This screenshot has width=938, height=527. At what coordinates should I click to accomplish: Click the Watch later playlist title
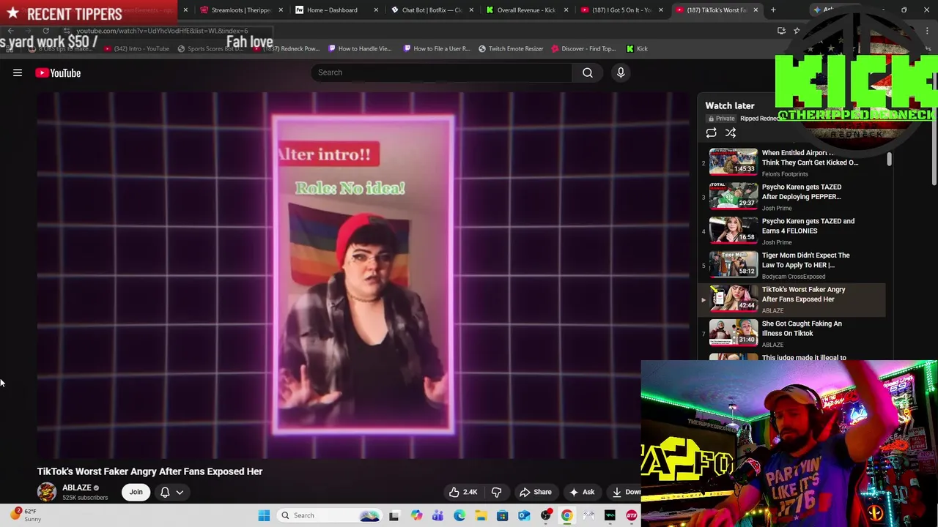(730, 106)
